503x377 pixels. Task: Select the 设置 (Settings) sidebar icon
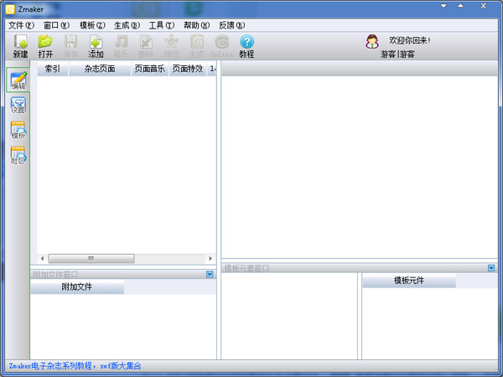point(18,106)
